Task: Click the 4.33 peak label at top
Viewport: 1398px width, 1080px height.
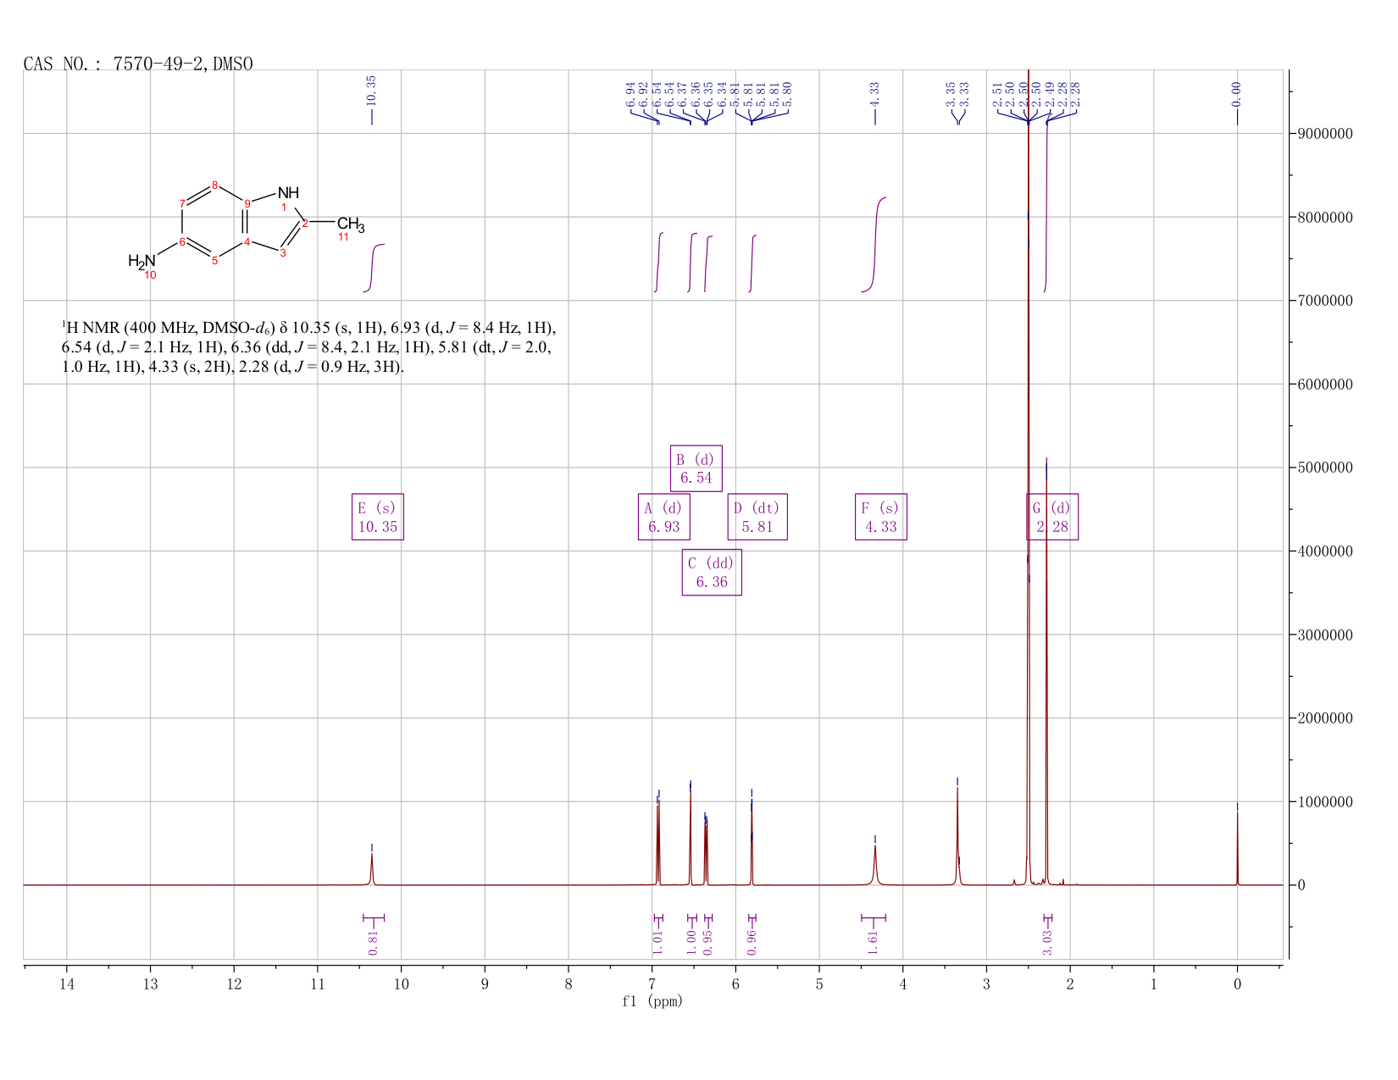Action: (875, 92)
